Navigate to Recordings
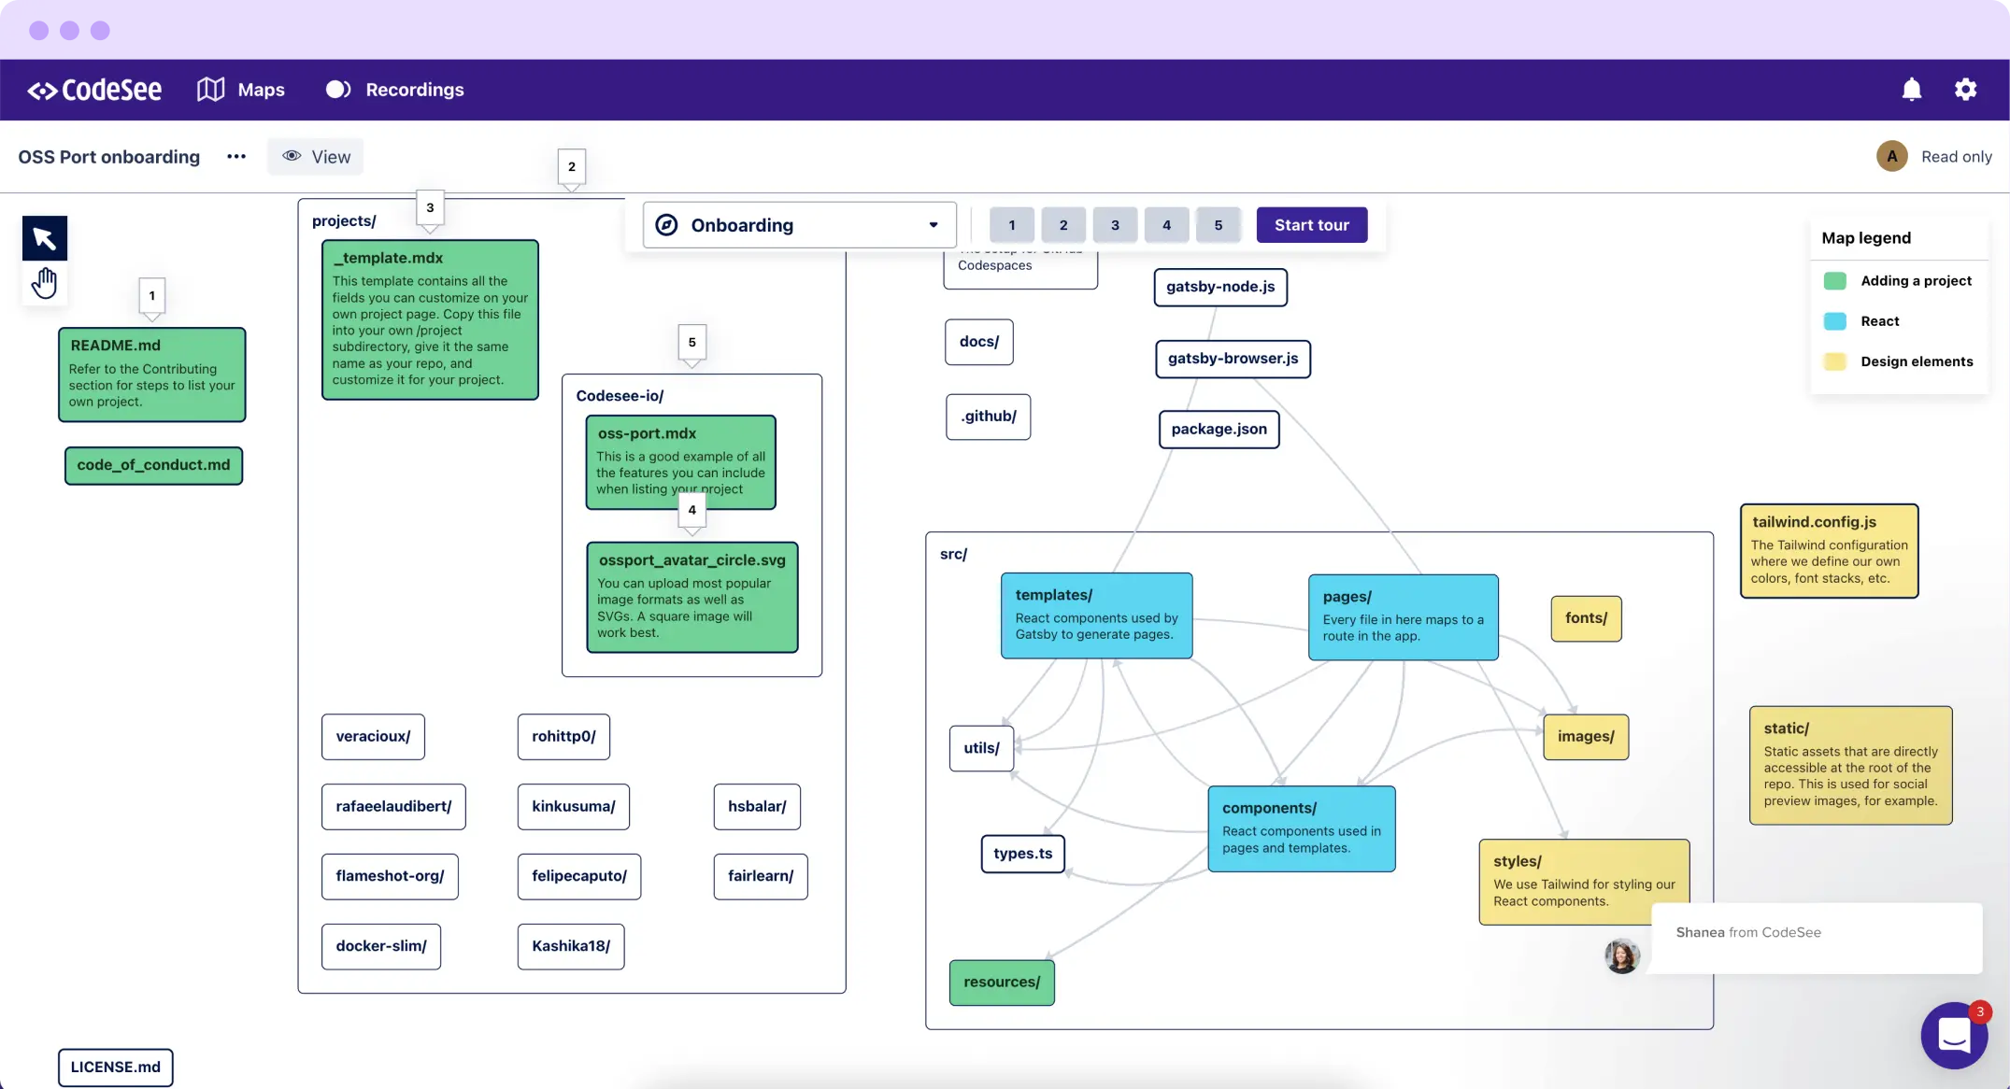2010x1089 pixels. [393, 89]
